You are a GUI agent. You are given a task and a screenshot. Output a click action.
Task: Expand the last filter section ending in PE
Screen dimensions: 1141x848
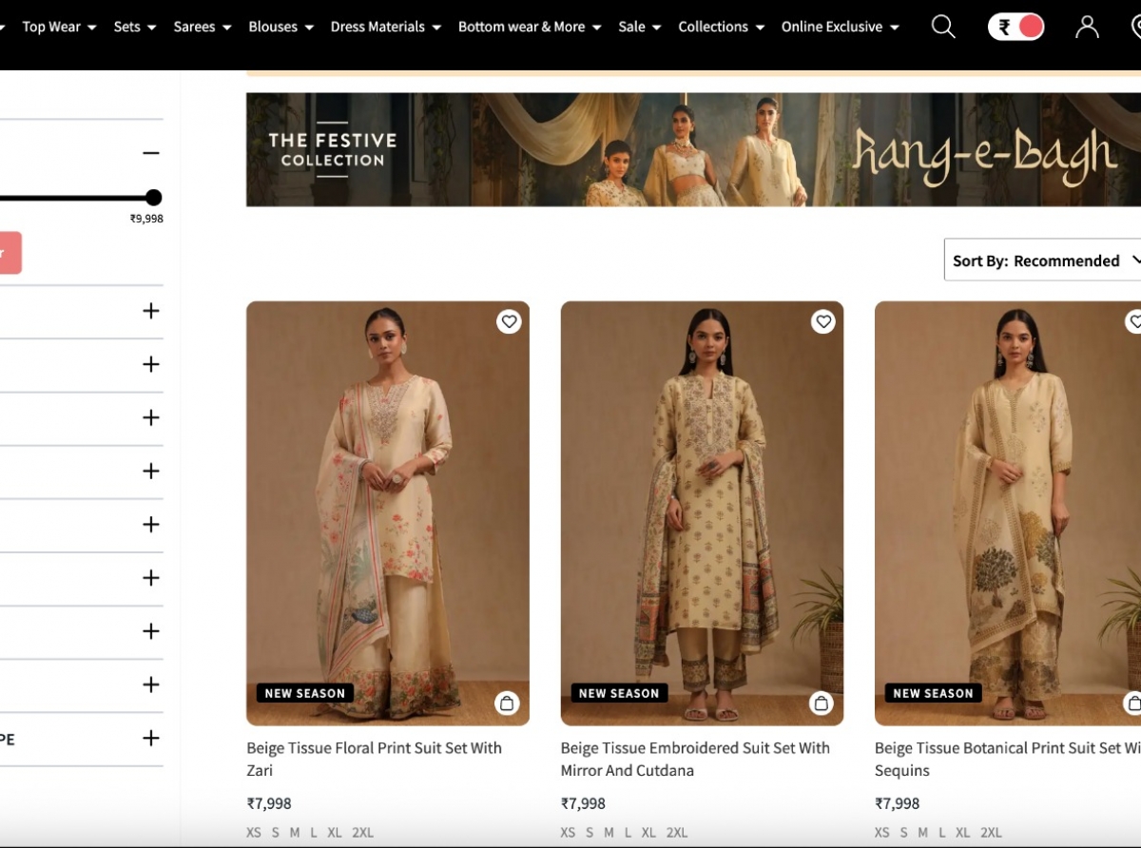pos(150,739)
